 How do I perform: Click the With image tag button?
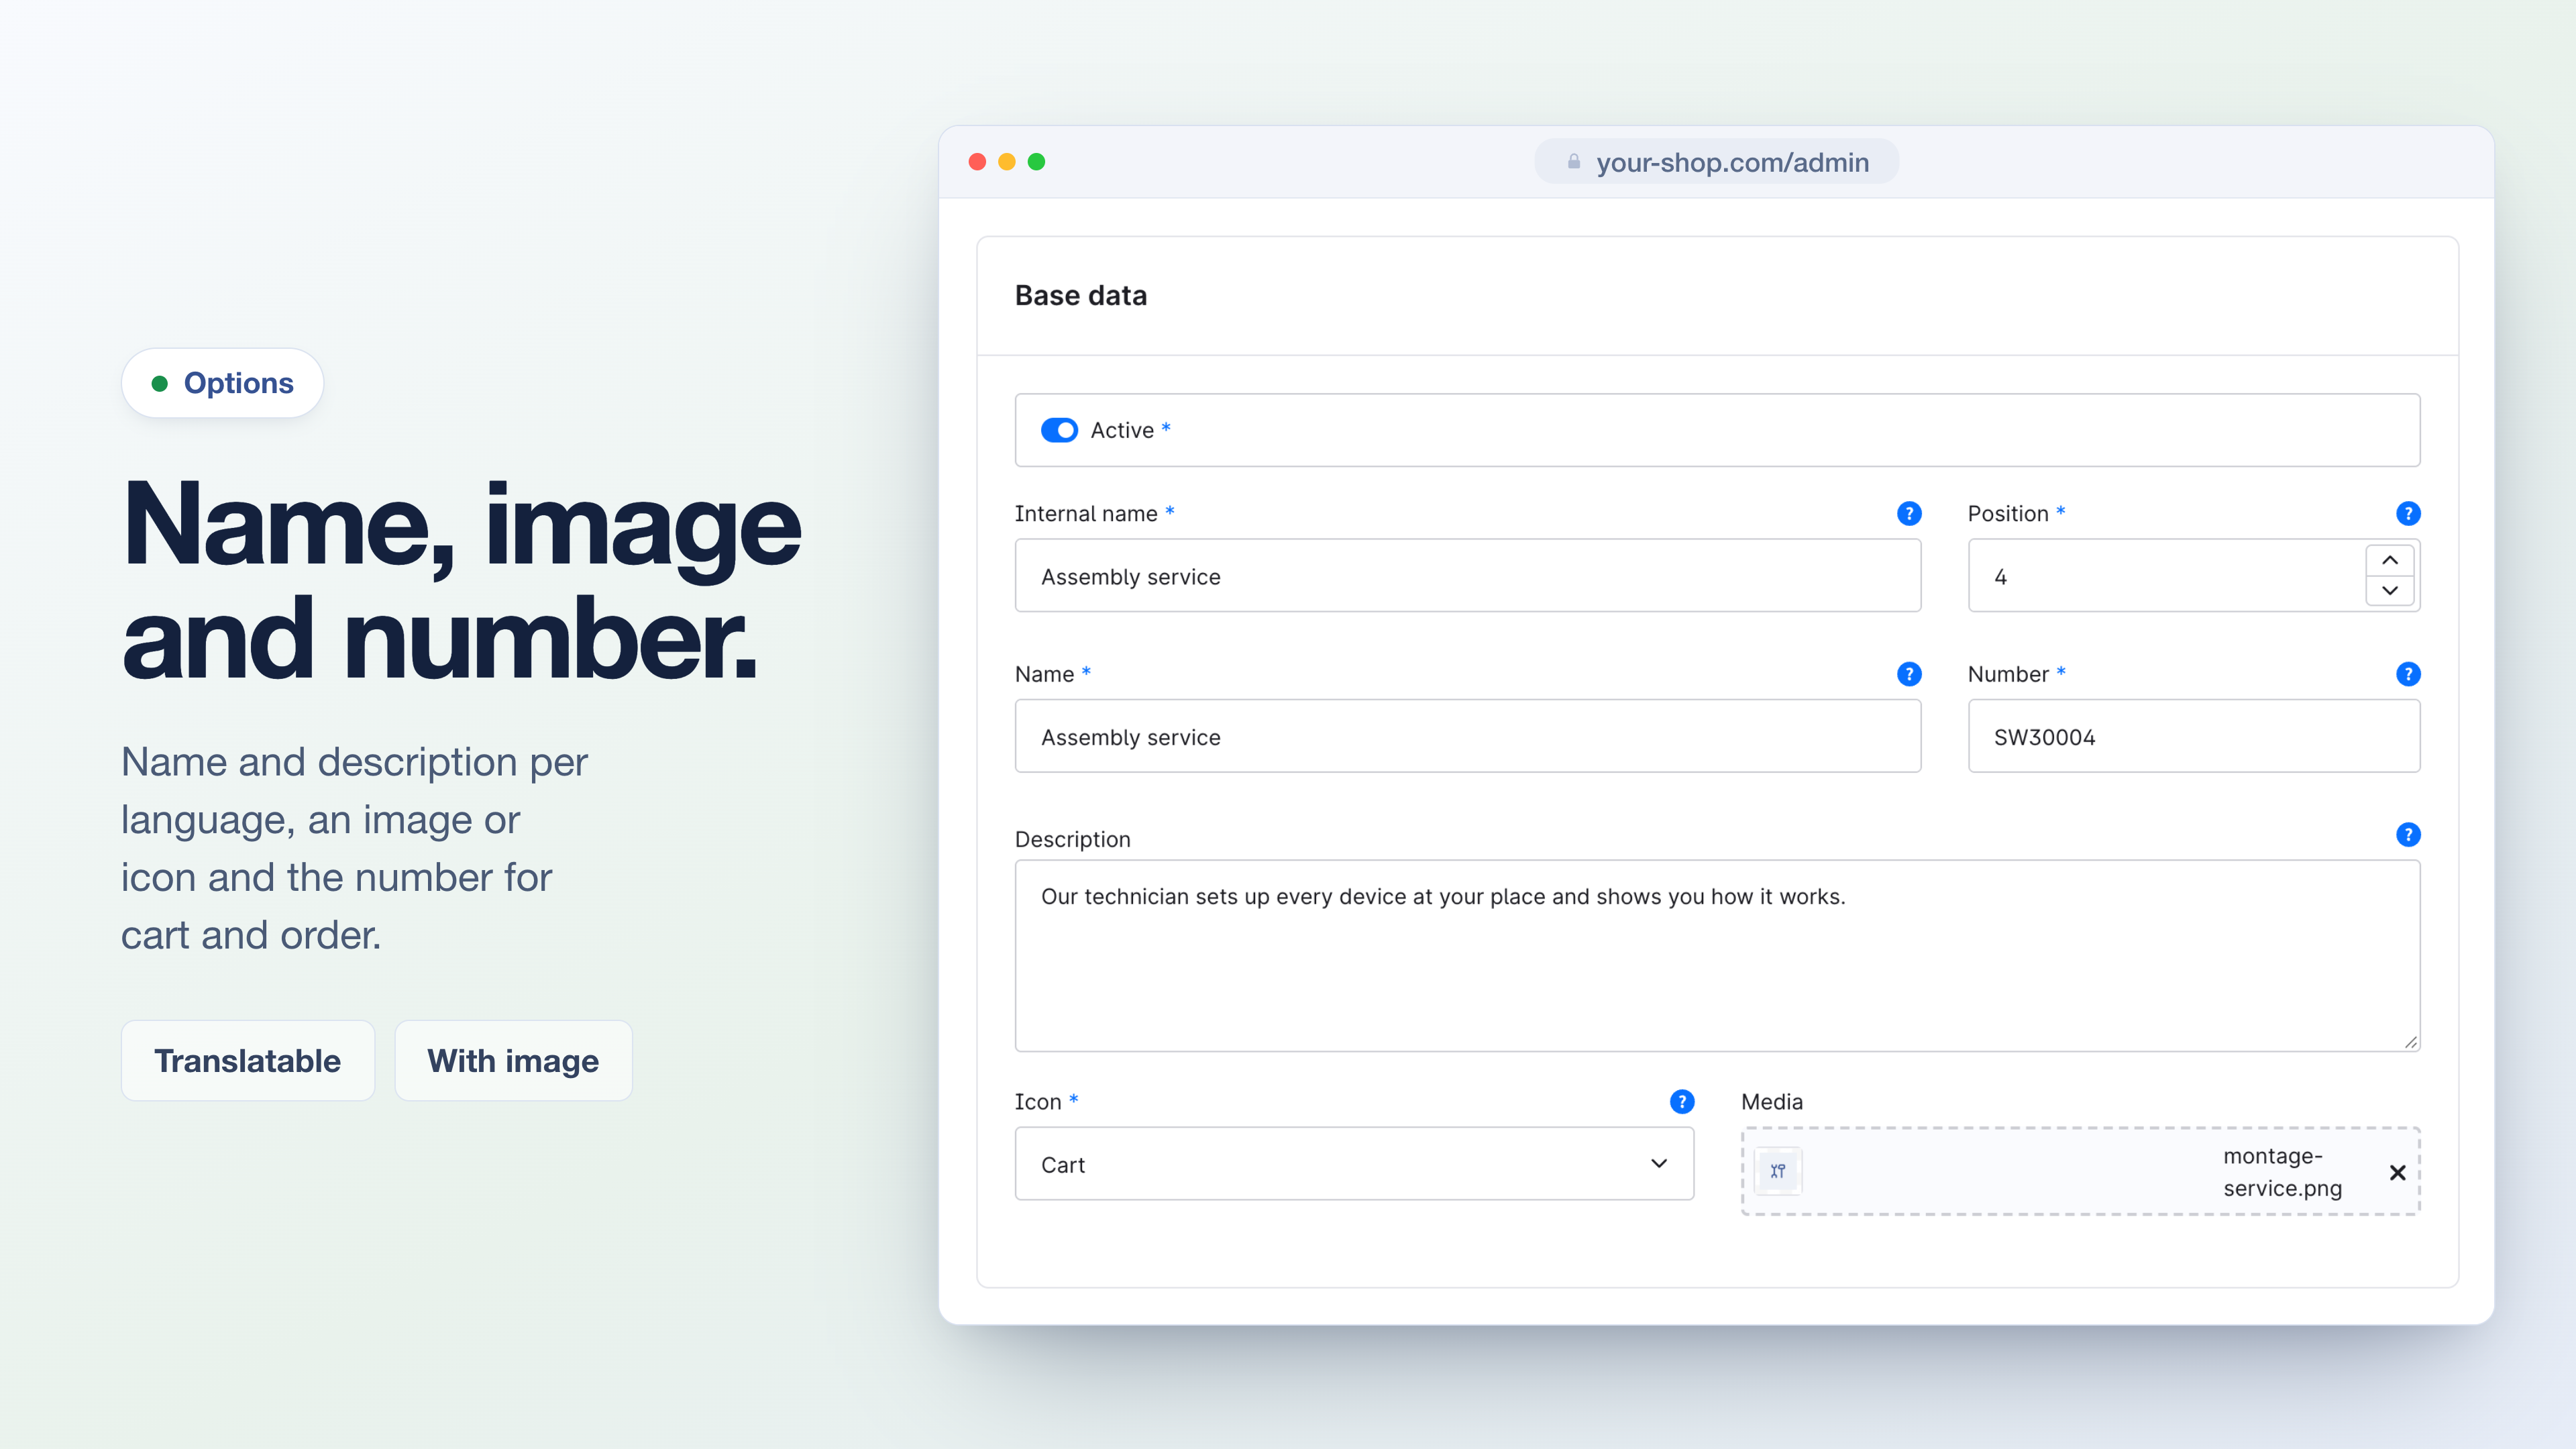(513, 1060)
